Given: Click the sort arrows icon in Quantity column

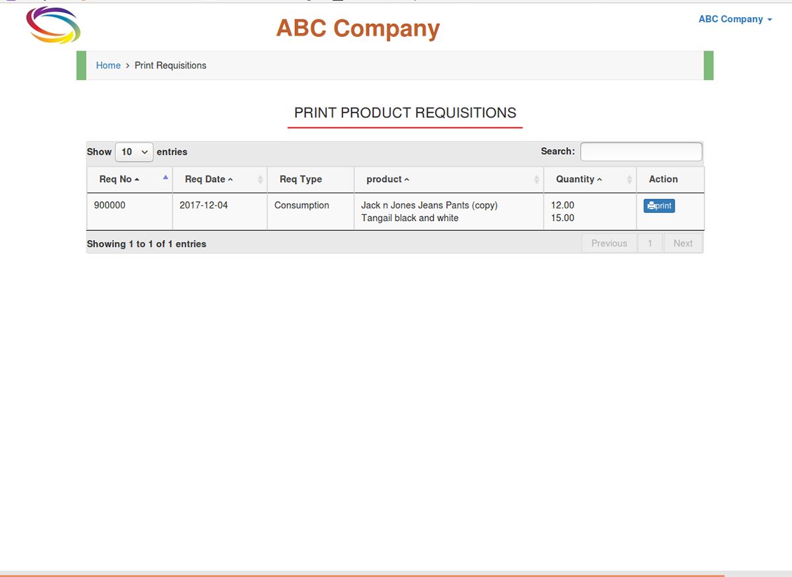Looking at the screenshot, I should pyautogui.click(x=630, y=179).
